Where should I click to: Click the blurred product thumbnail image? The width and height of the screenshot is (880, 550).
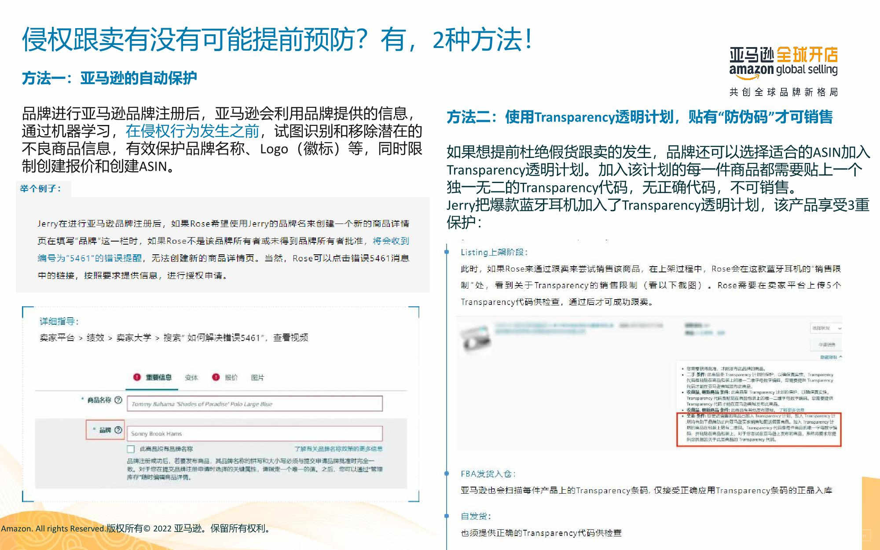point(476,339)
